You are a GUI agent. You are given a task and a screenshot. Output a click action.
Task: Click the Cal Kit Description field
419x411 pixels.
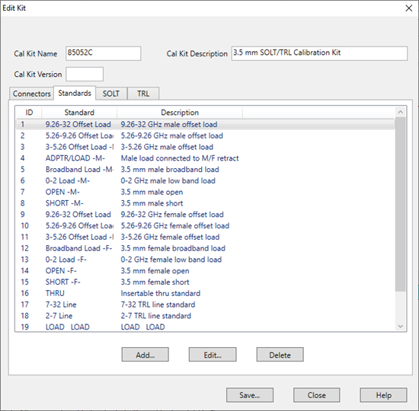(319, 53)
